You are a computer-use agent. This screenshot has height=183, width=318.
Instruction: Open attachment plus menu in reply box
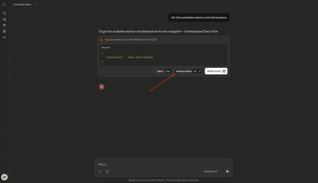coord(100,172)
